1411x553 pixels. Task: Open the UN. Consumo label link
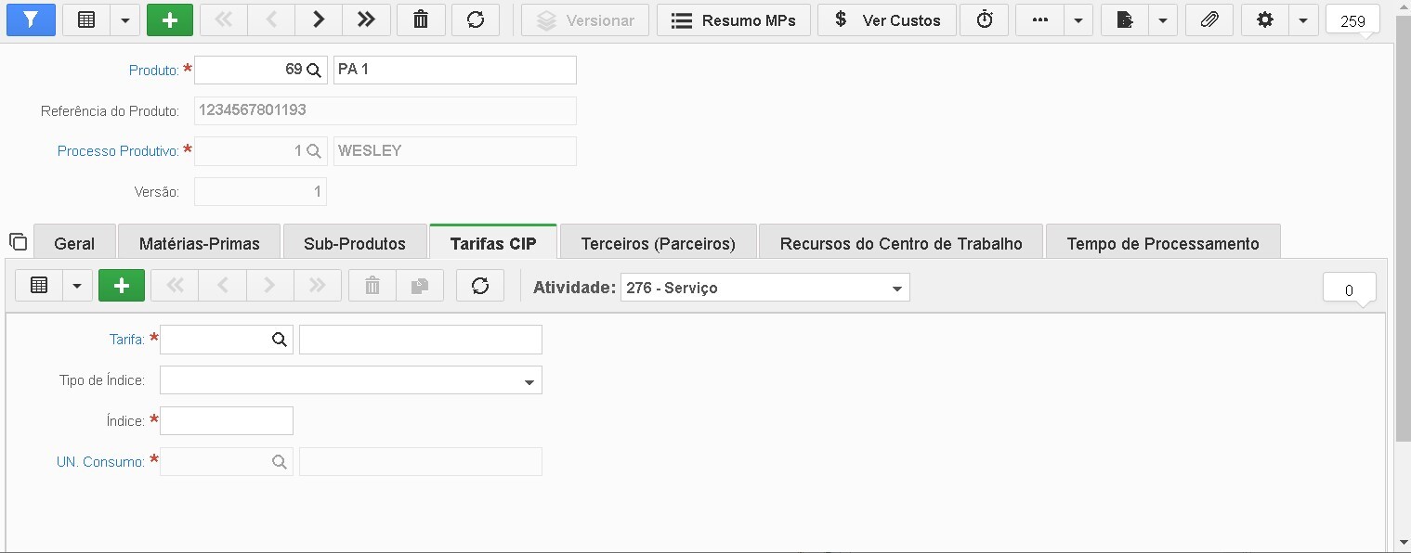[x=100, y=462]
